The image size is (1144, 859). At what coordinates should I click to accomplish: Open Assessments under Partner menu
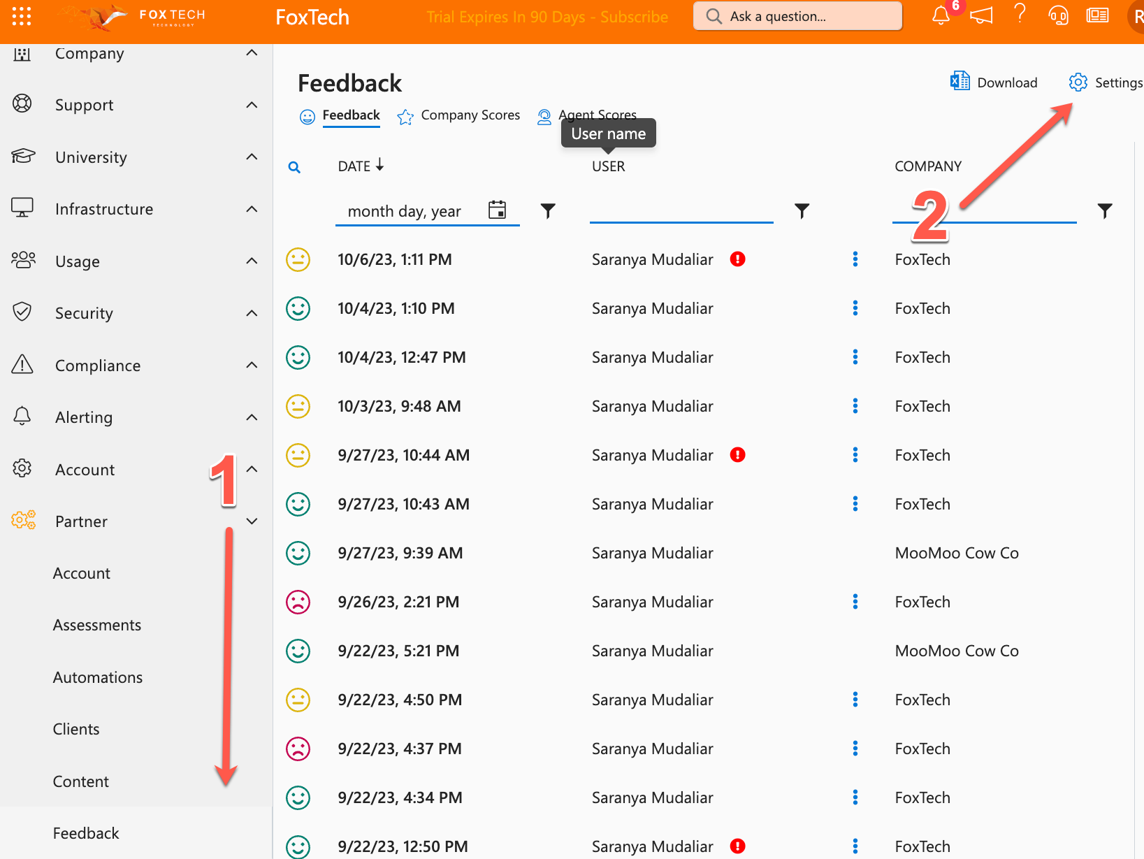(97, 625)
